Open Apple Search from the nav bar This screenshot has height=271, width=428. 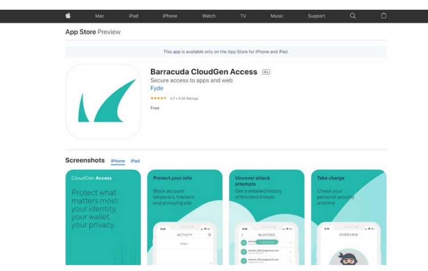(x=352, y=16)
